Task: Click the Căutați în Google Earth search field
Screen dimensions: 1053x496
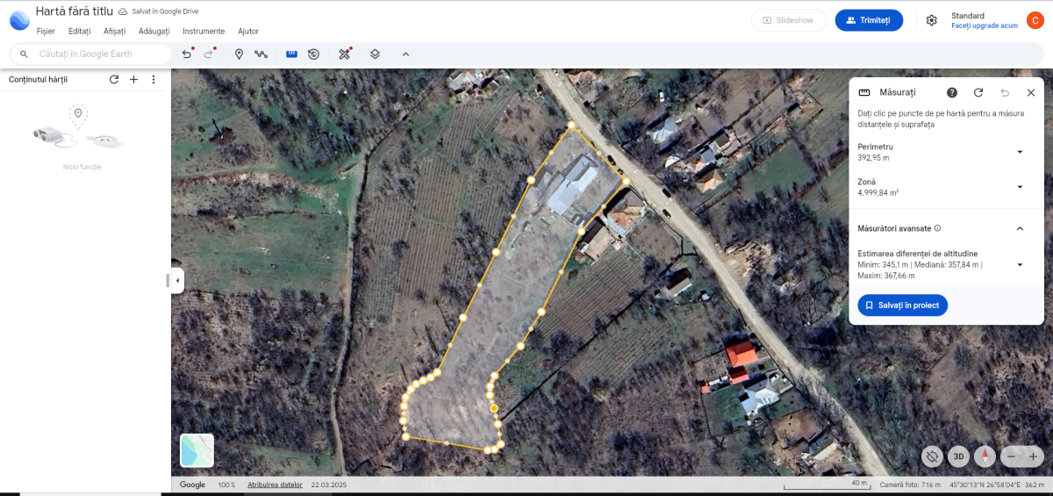Action: pos(90,54)
